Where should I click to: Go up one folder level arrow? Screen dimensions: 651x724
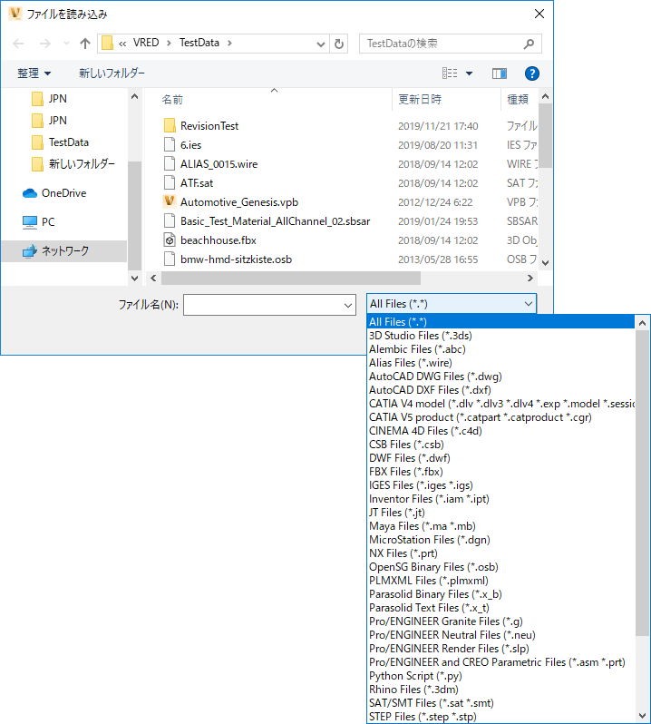(85, 44)
